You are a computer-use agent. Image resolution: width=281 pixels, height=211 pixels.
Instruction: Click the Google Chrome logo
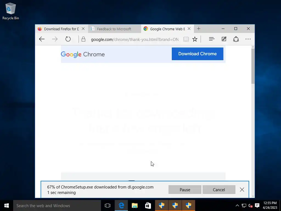[83, 54]
